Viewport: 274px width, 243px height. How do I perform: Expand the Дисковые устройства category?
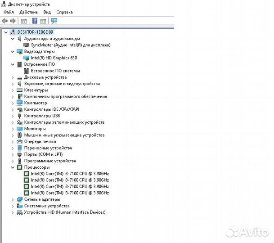[x=13, y=77]
